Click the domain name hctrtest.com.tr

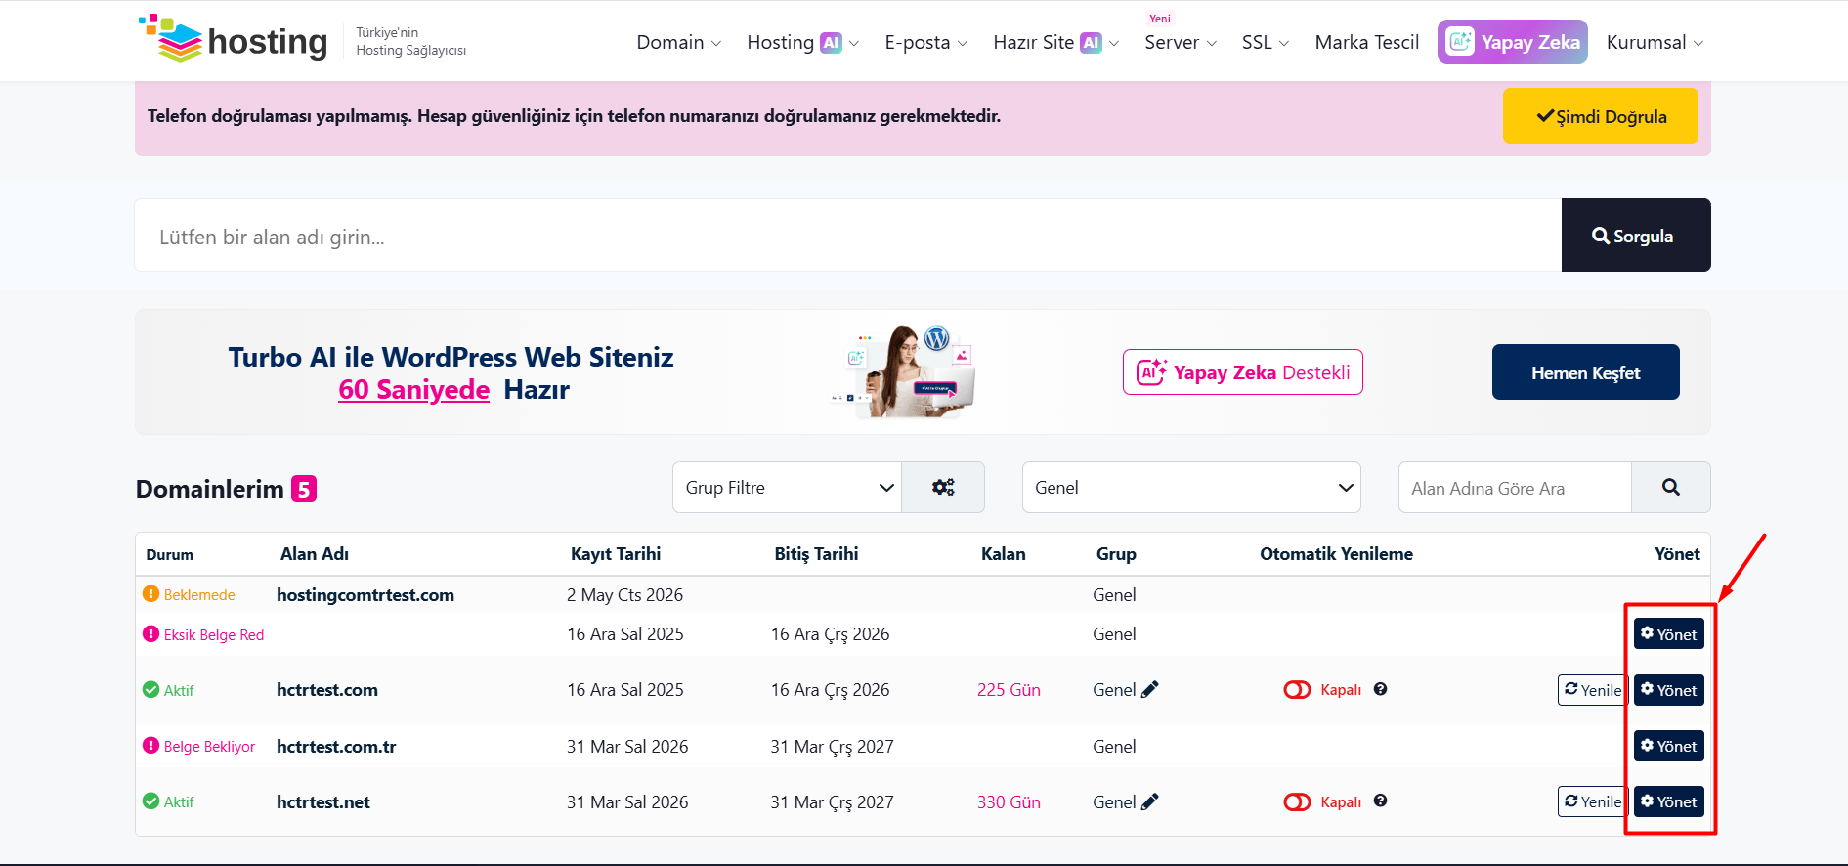tap(336, 746)
